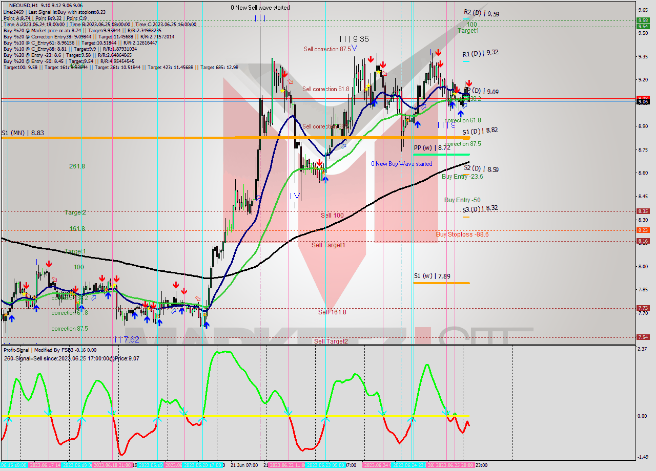
Task: Click the 'Sell Target1' label
Action: coord(329,245)
